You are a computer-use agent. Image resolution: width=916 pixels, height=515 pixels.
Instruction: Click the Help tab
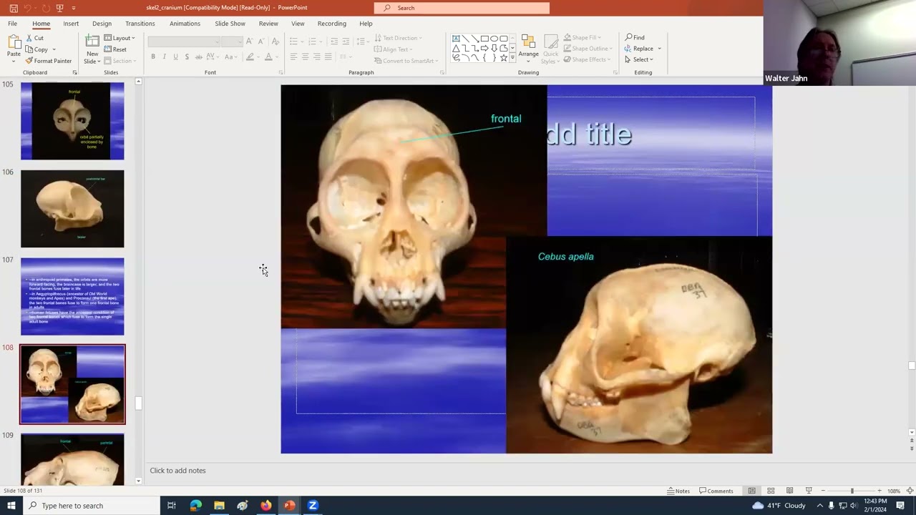click(x=366, y=24)
